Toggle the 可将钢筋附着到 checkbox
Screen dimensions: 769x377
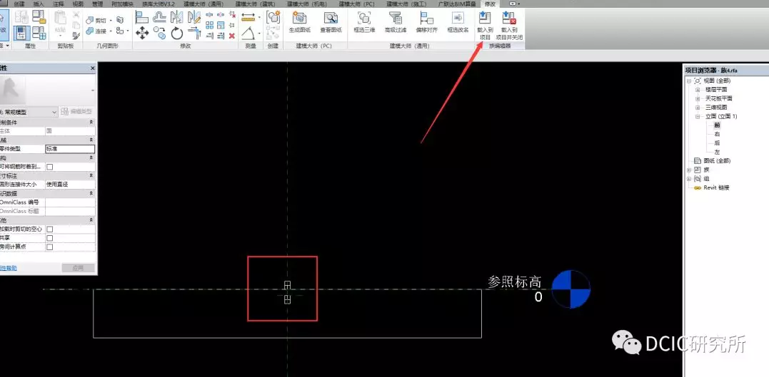coord(49,167)
